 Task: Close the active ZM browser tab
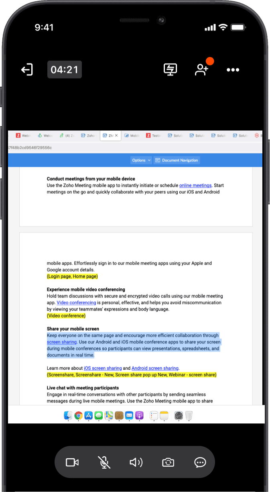coord(117,136)
